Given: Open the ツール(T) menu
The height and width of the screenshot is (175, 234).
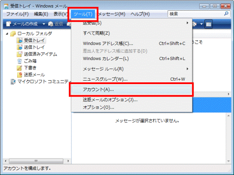Looking at the screenshot, I should 83,14.
